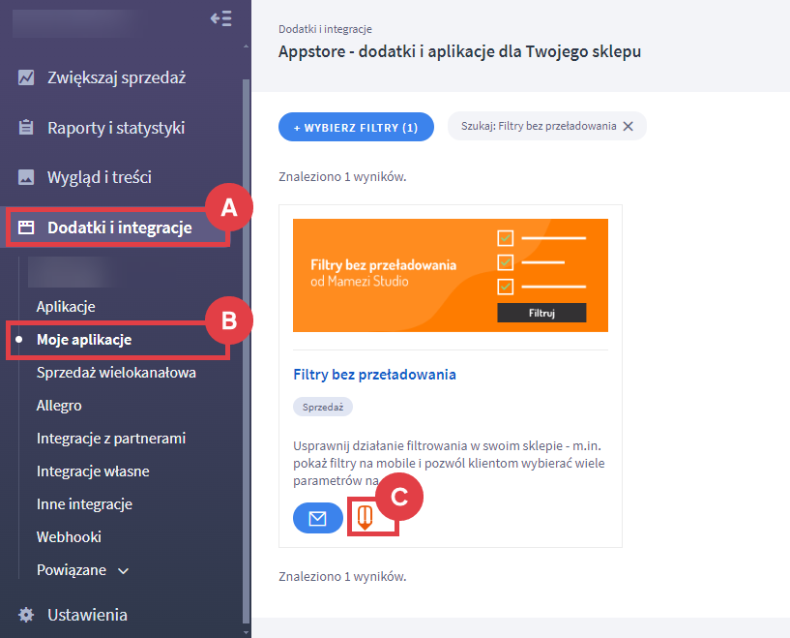Click the Ustawienia gear icon
Screen dimensions: 790x638
pos(26,615)
